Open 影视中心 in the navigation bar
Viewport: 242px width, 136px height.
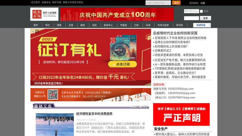pos(108,25)
